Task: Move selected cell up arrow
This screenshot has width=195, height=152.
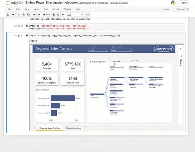Action: click(x=34, y=15)
